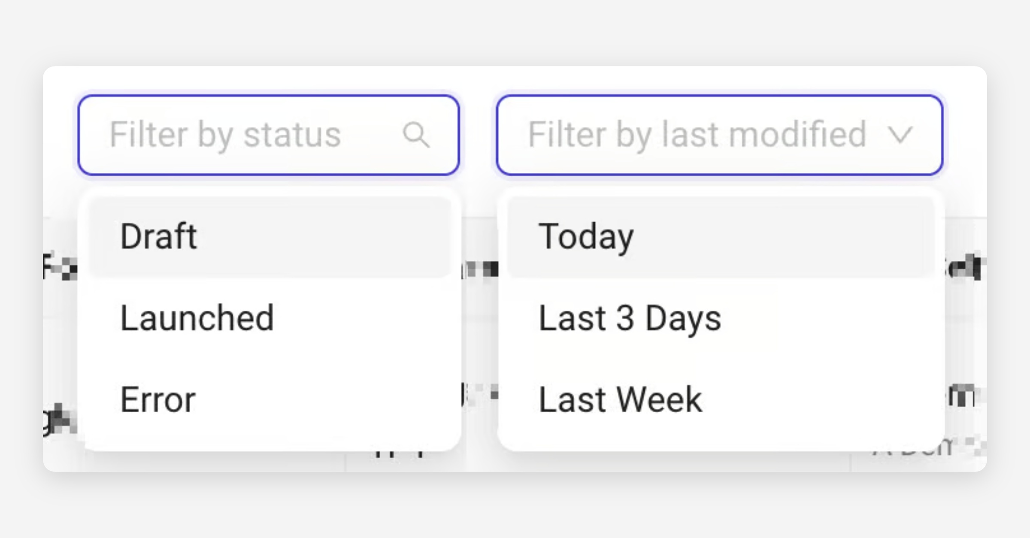Collapse the last modified dropdown via chevron
This screenshot has width=1030, height=538.
click(899, 135)
